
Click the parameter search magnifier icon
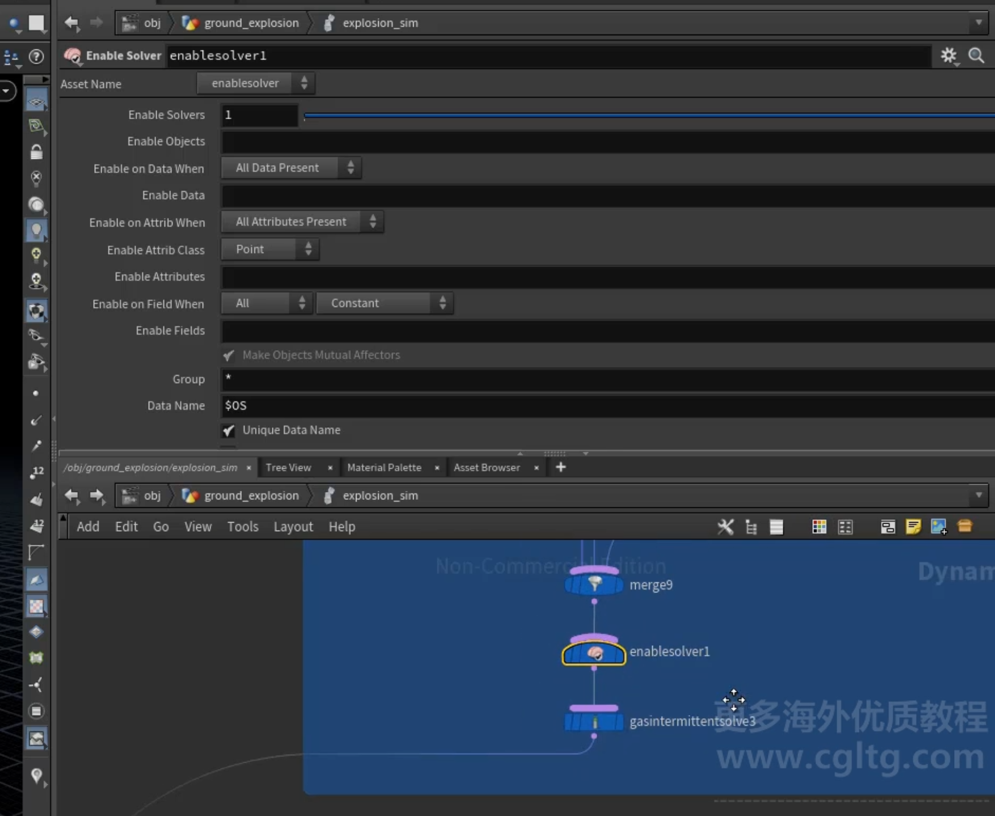(976, 56)
